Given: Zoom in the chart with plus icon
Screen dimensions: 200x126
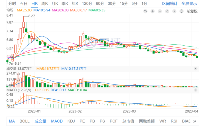Looking at the screenshot, I should point(152,11).
